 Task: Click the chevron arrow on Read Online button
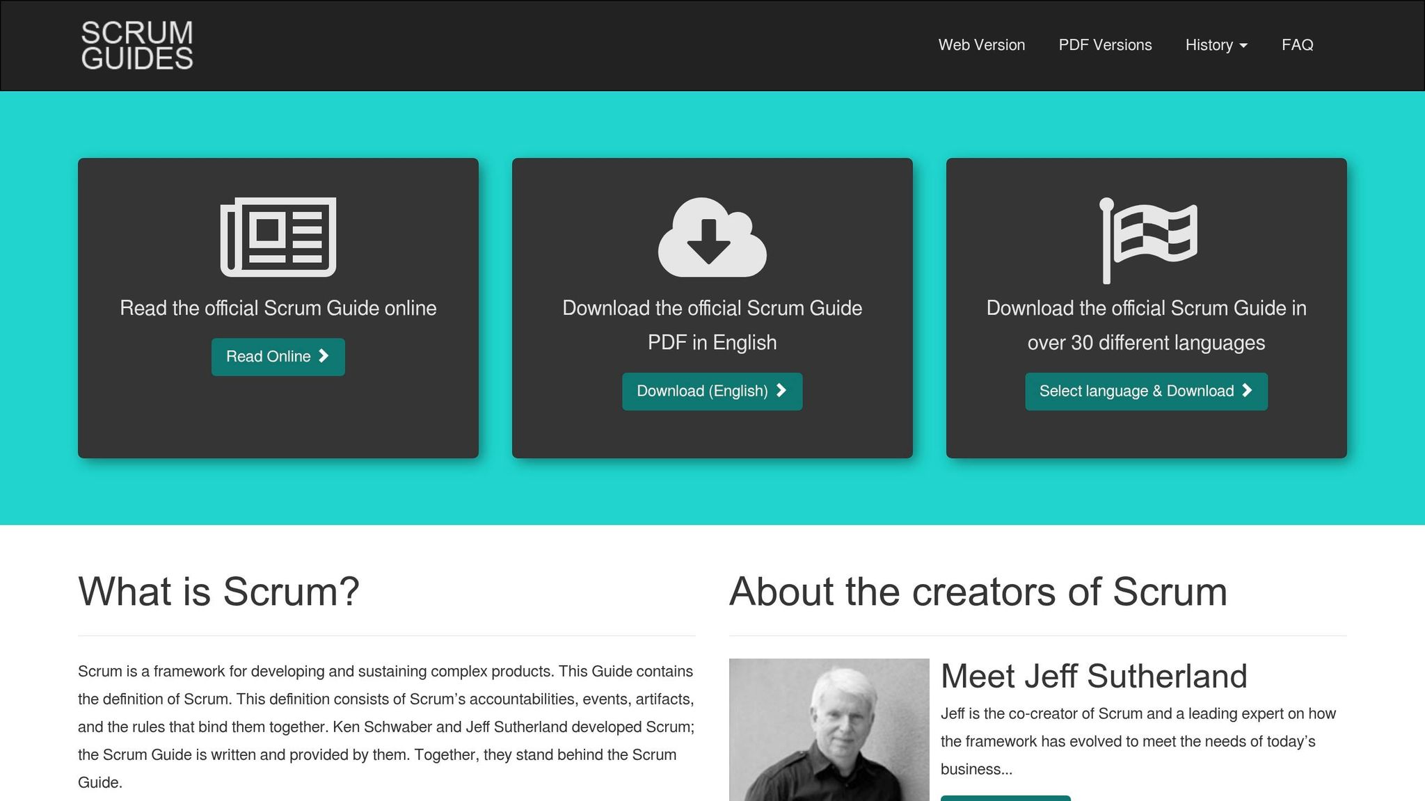coord(324,356)
